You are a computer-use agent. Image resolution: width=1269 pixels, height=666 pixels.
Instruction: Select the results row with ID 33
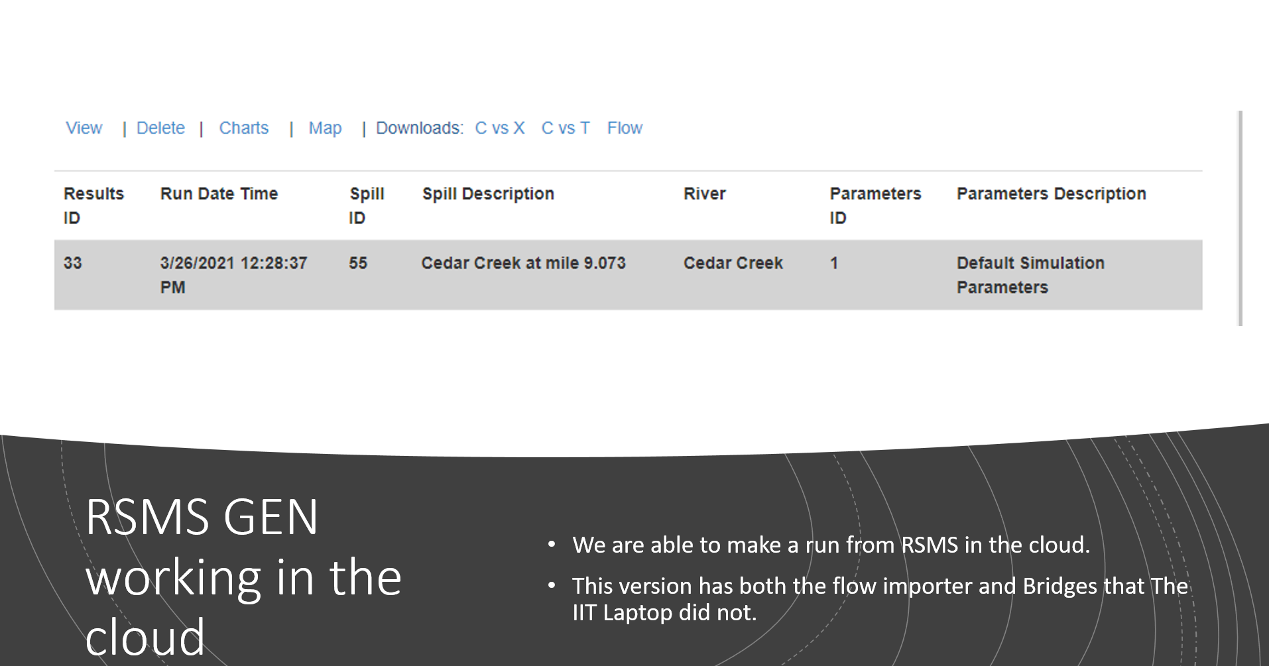point(628,275)
